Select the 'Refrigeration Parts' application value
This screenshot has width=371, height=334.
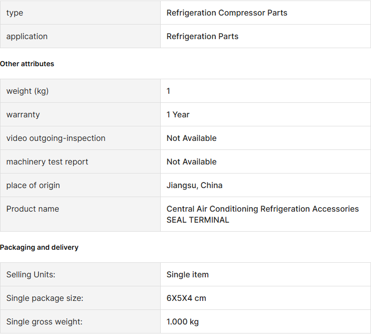tap(202, 37)
